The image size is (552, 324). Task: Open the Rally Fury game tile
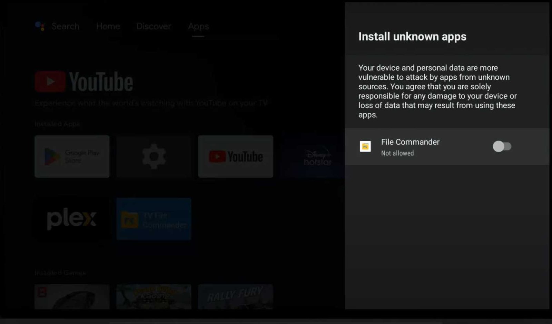coord(236,297)
